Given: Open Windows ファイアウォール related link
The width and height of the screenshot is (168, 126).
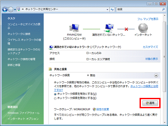Looking at the screenshot, I should [x=24, y=113].
